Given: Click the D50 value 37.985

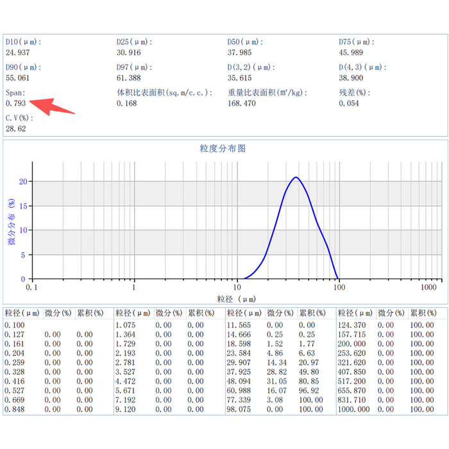Looking at the screenshot, I should (239, 53).
